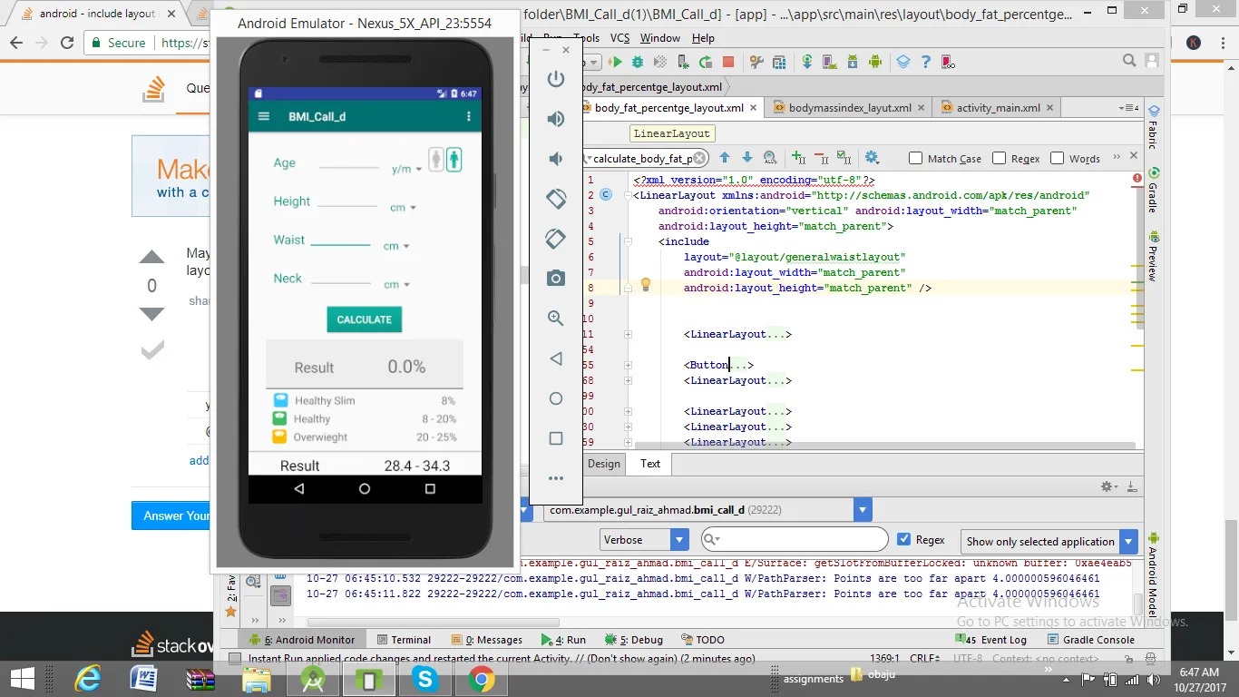1239x697 pixels.
Task: Click the emulator zoom magnifier icon
Action: coord(556,319)
